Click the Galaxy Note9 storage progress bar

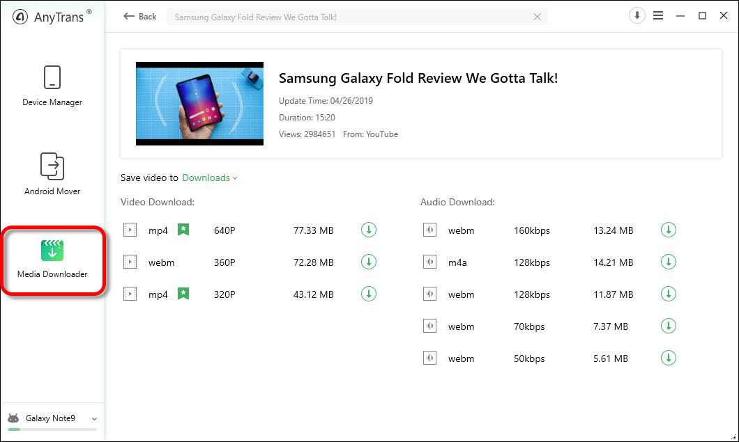pos(52,429)
